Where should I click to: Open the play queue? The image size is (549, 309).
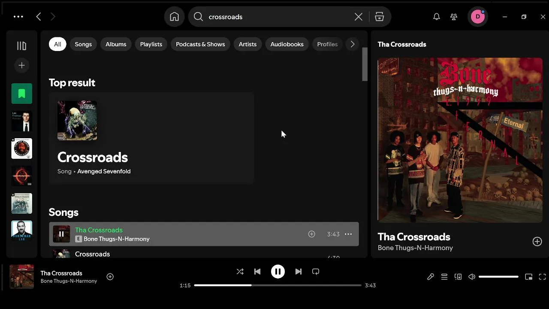pyautogui.click(x=444, y=277)
